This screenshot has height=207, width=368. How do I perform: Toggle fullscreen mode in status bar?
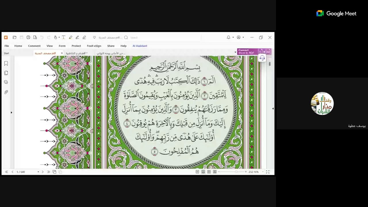[x=268, y=172]
